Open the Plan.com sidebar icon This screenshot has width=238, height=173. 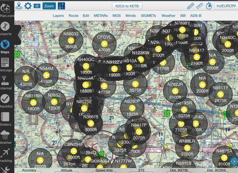[6, 10]
